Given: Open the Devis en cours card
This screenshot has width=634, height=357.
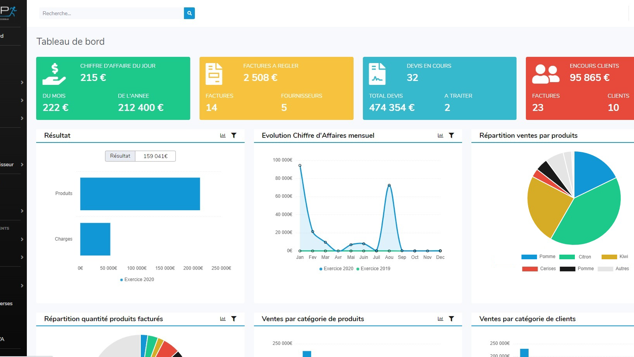Looking at the screenshot, I should click(x=439, y=88).
